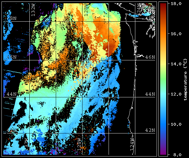The width and height of the screenshot is (189, 158).
Task: Click the 10.0 tick label on colorbar
Action: [x=176, y=124]
